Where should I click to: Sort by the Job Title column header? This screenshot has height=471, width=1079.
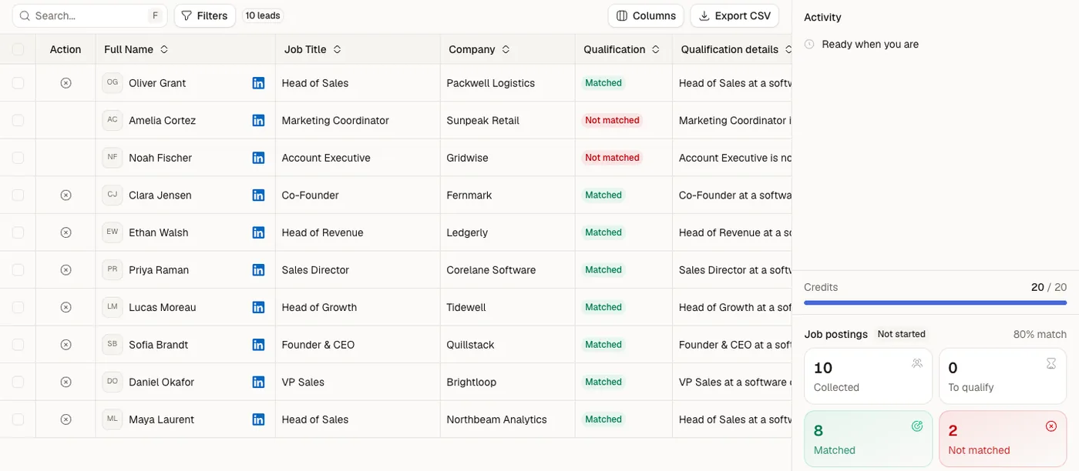(313, 49)
